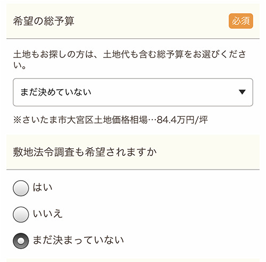
Task: Click the orange 必須 badge
Action: click(240, 21)
